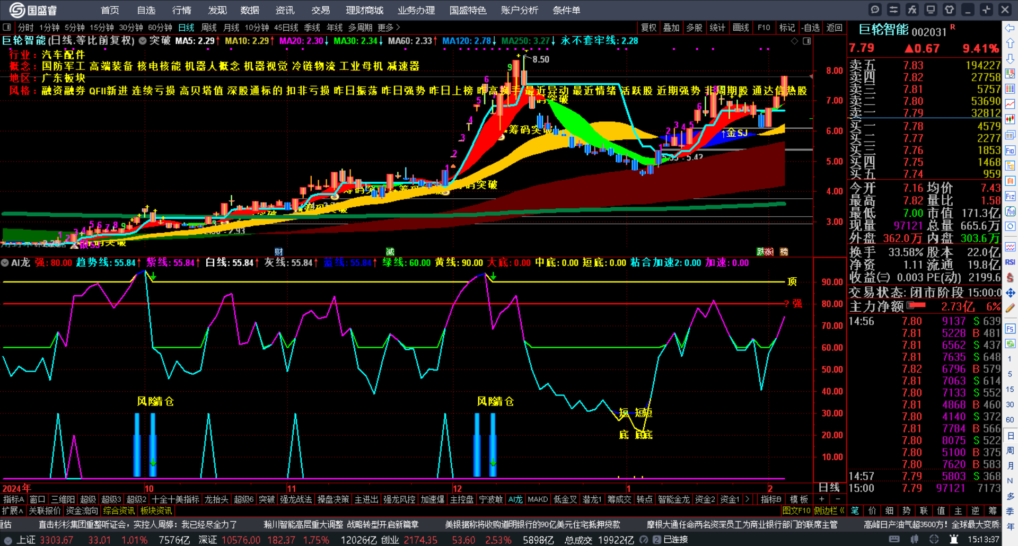Click the up arrow icon in right sidebar

[x=1010, y=43]
